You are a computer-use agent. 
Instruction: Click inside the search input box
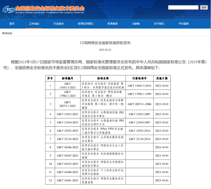(183, 7)
